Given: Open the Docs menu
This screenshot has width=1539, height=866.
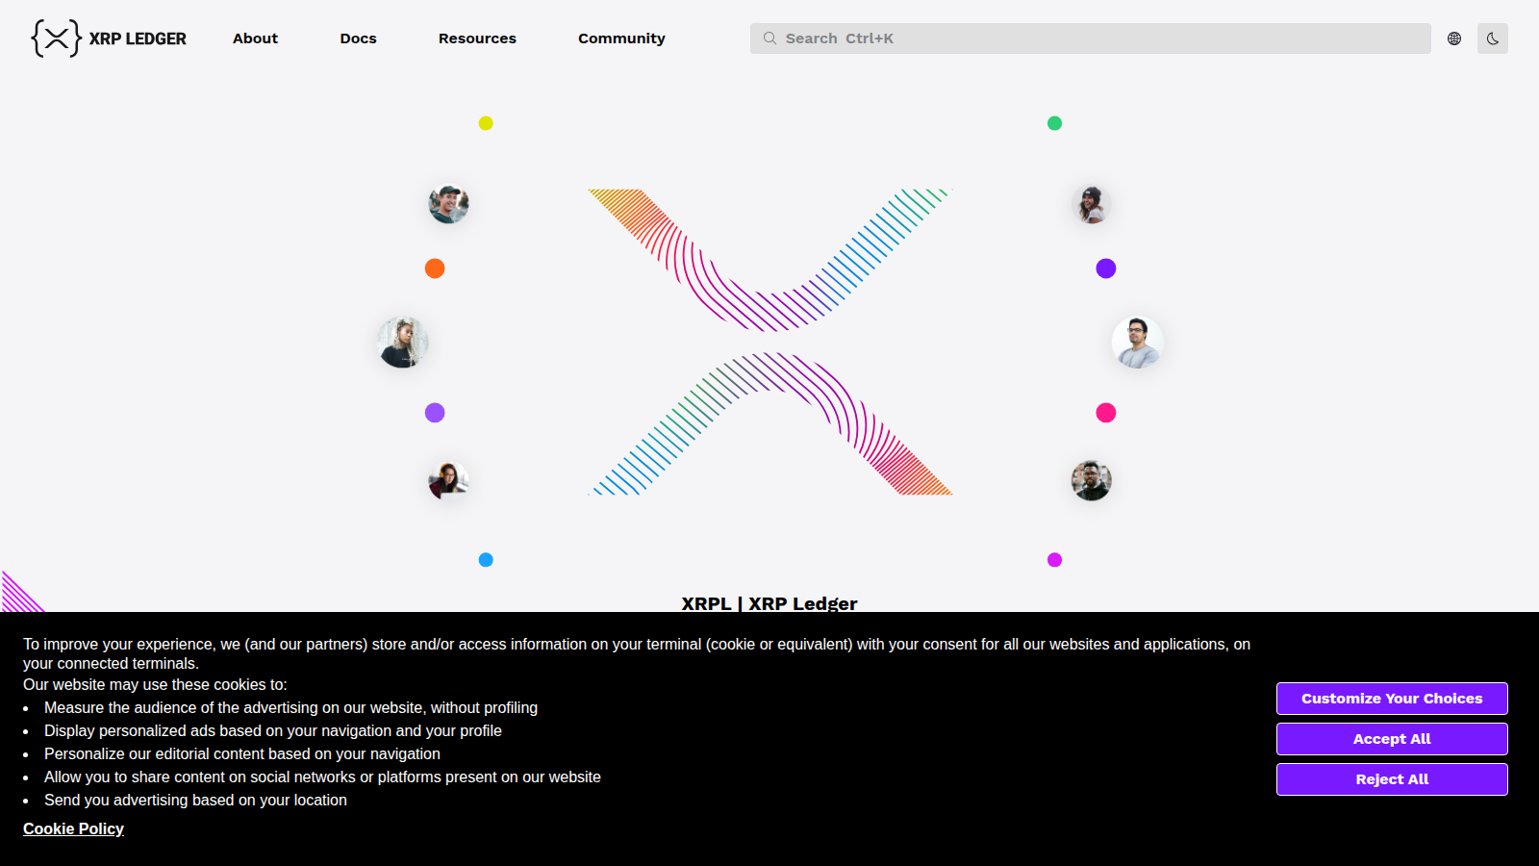Looking at the screenshot, I should point(358,38).
